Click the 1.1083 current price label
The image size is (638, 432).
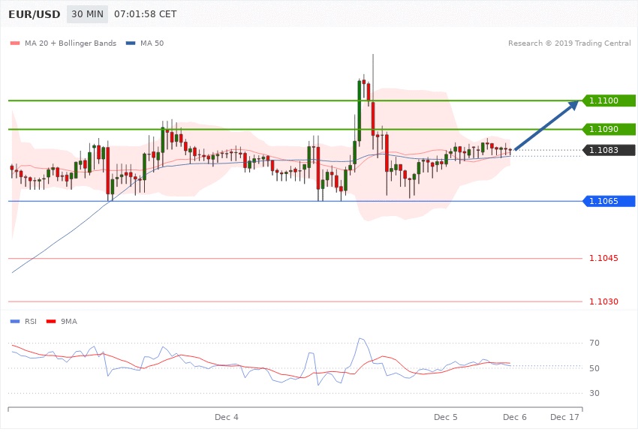tap(609, 150)
